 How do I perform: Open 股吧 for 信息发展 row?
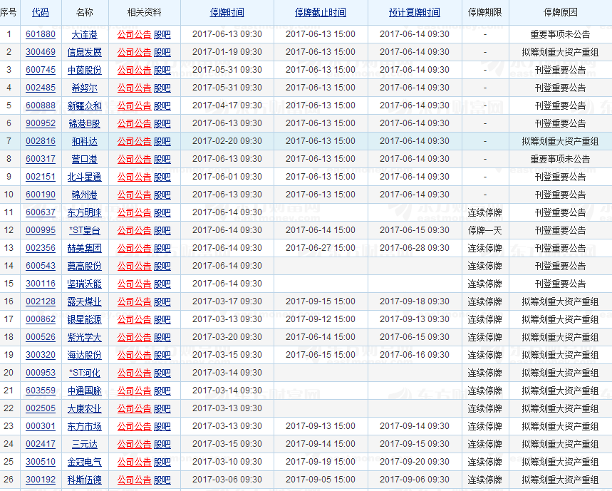[x=162, y=52]
